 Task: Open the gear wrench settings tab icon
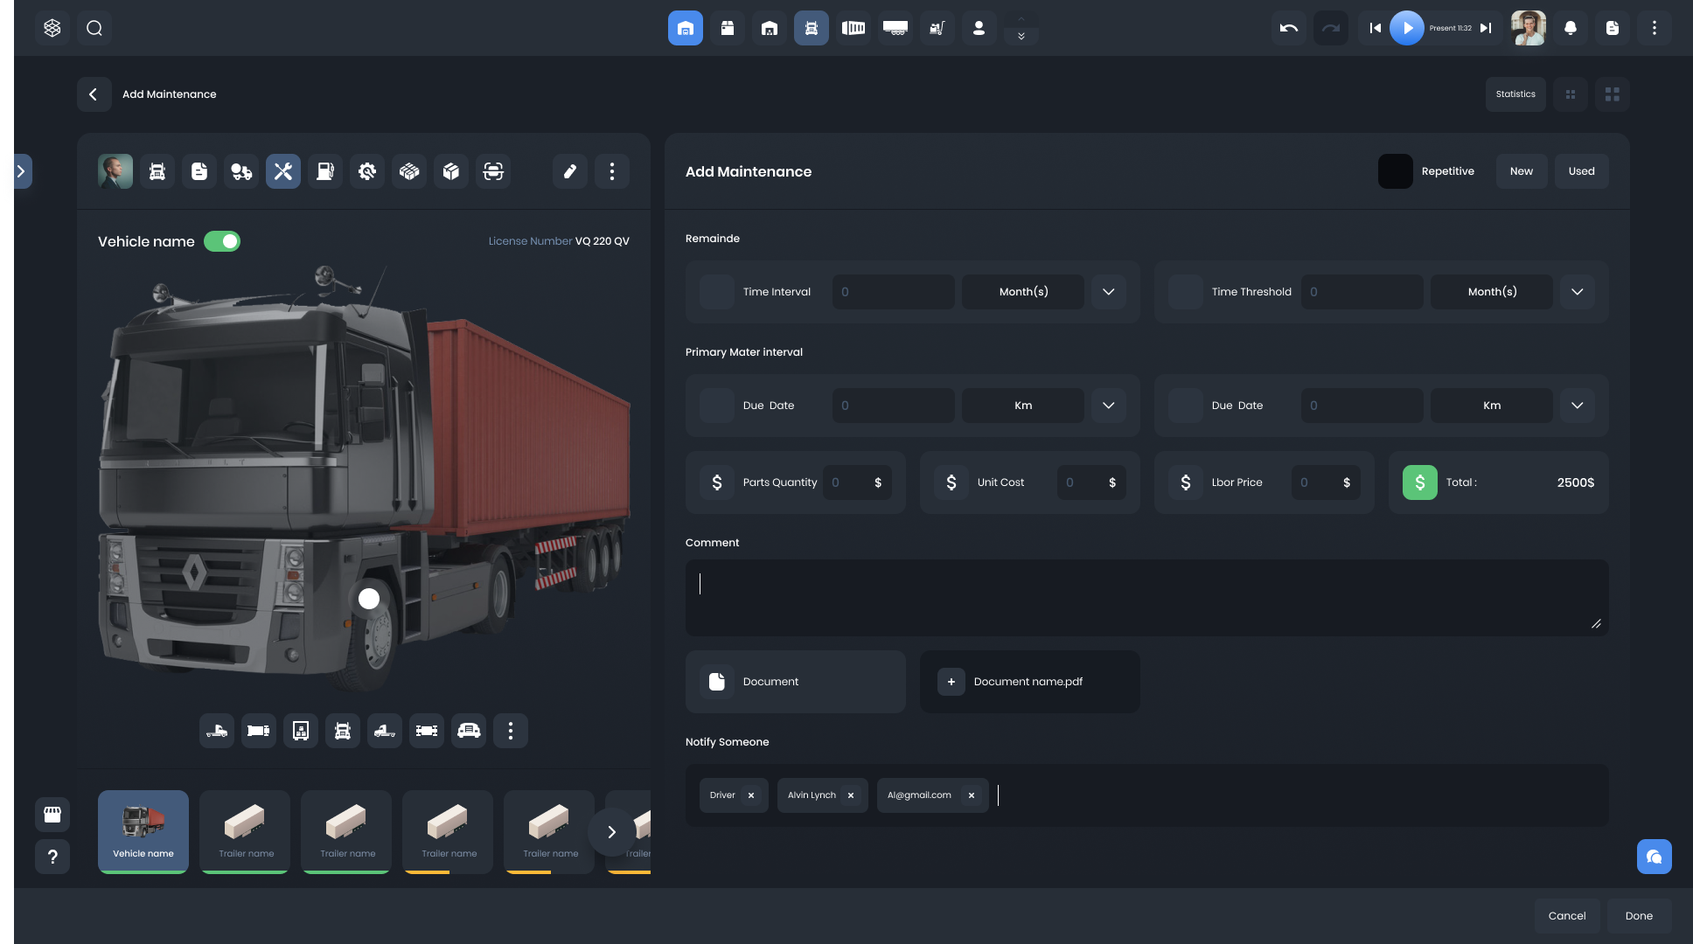tap(367, 171)
